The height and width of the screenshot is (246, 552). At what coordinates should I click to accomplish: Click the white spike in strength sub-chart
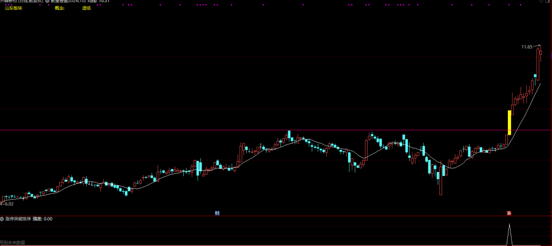(509, 234)
